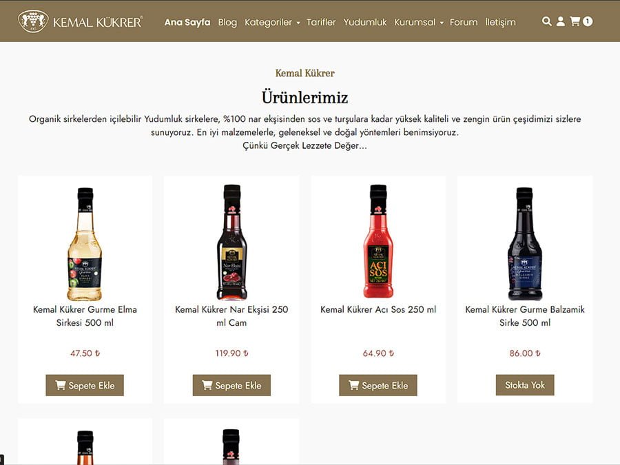Navigate to Yudumluk page

coord(365,22)
